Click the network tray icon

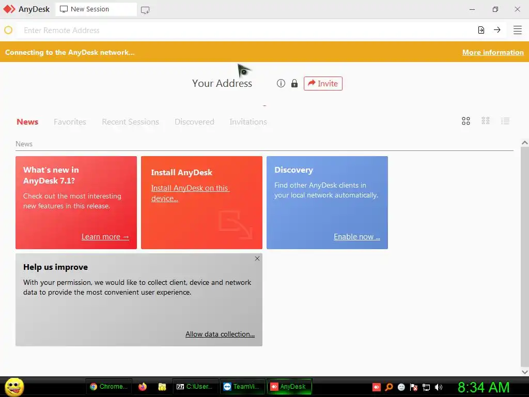click(426, 387)
